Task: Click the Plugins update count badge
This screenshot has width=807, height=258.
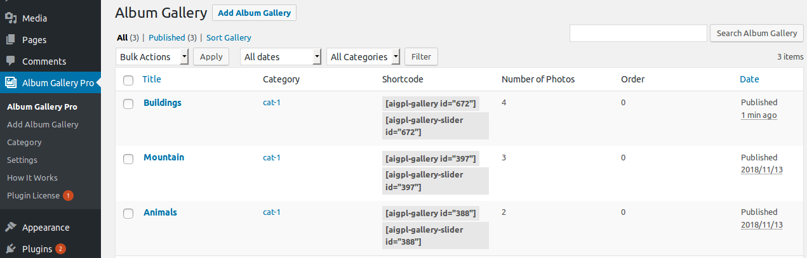Action: tap(60, 249)
